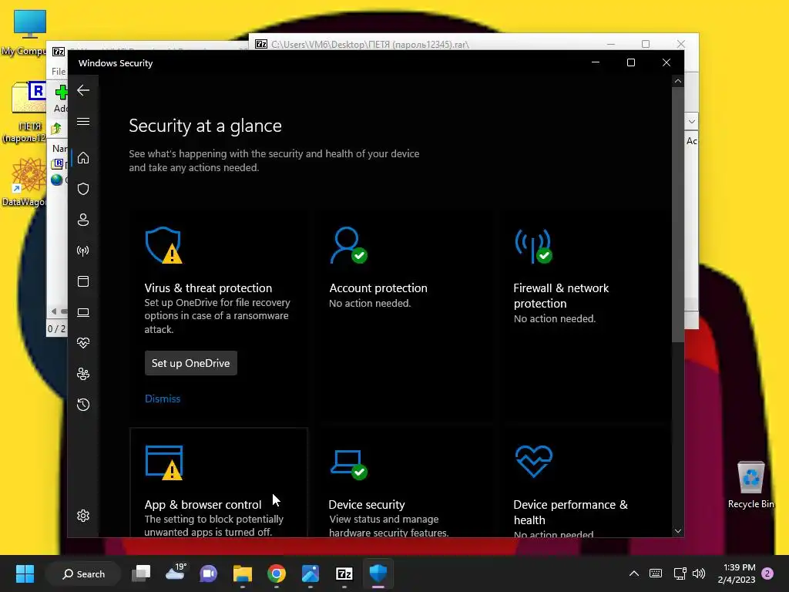Open Virus & threat protection heading

coord(208,288)
